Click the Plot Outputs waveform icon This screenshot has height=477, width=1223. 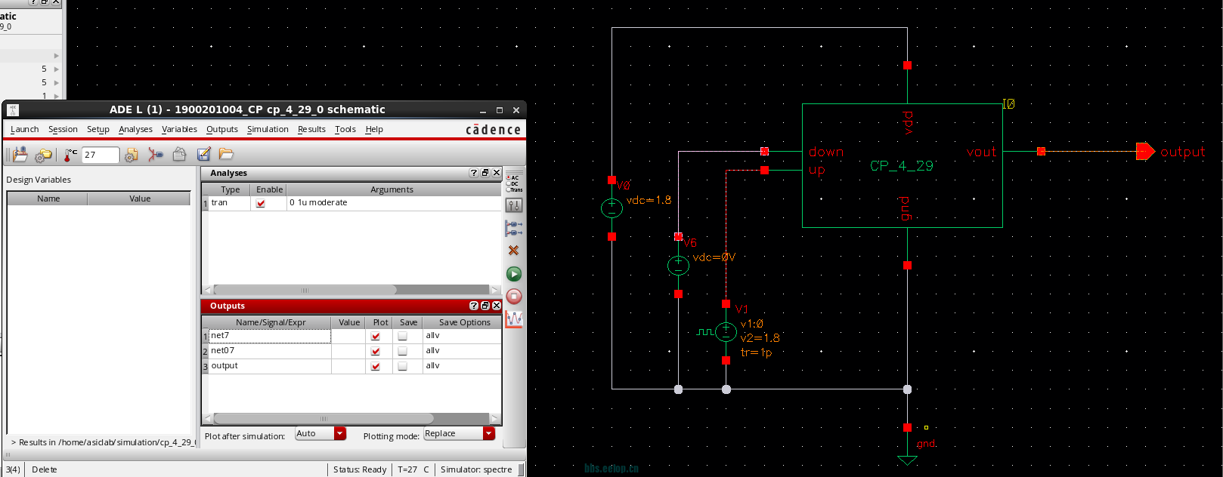click(x=514, y=319)
